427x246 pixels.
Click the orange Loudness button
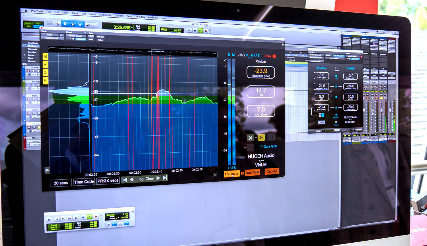coord(232,174)
